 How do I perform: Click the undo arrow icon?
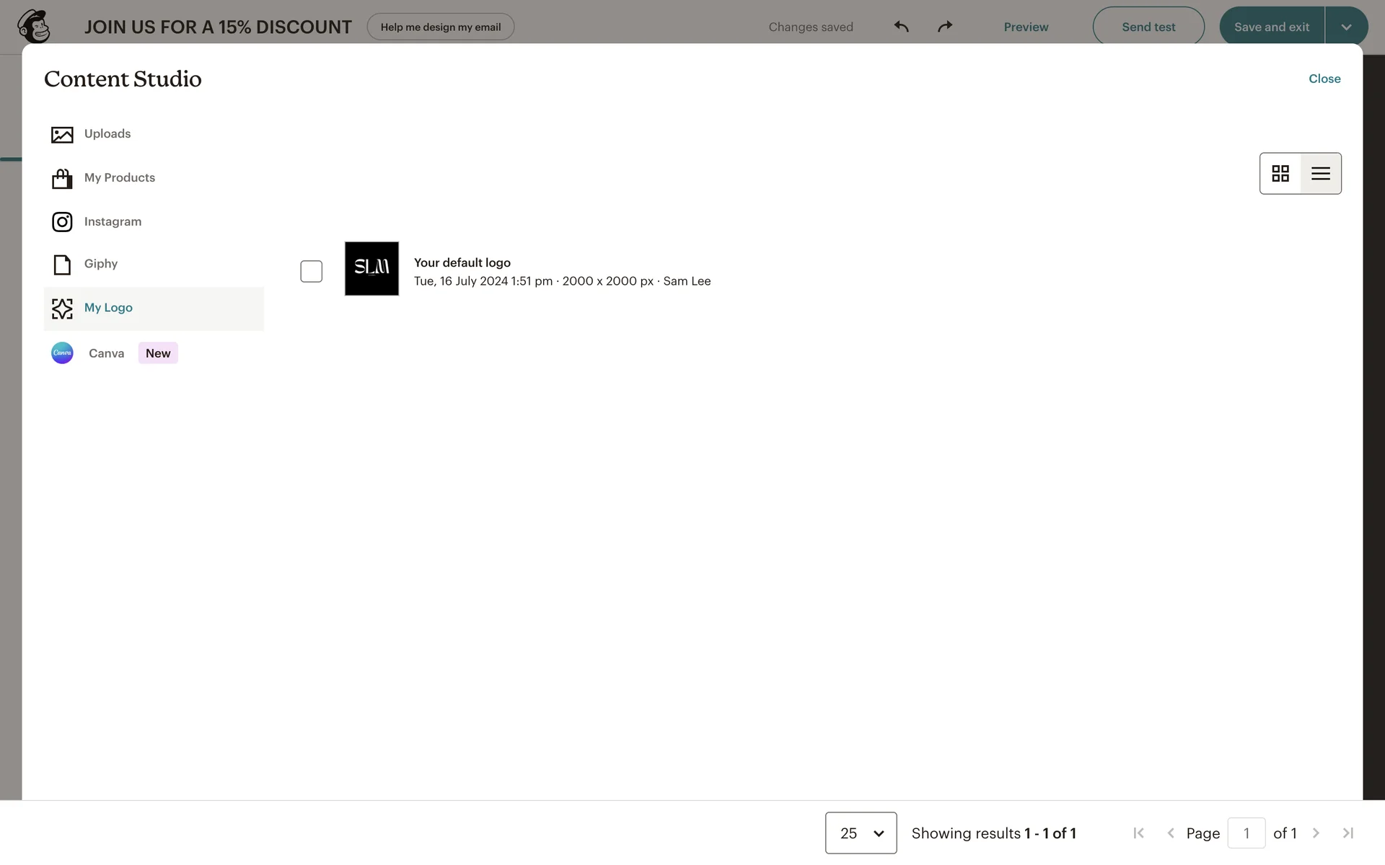[x=901, y=27]
